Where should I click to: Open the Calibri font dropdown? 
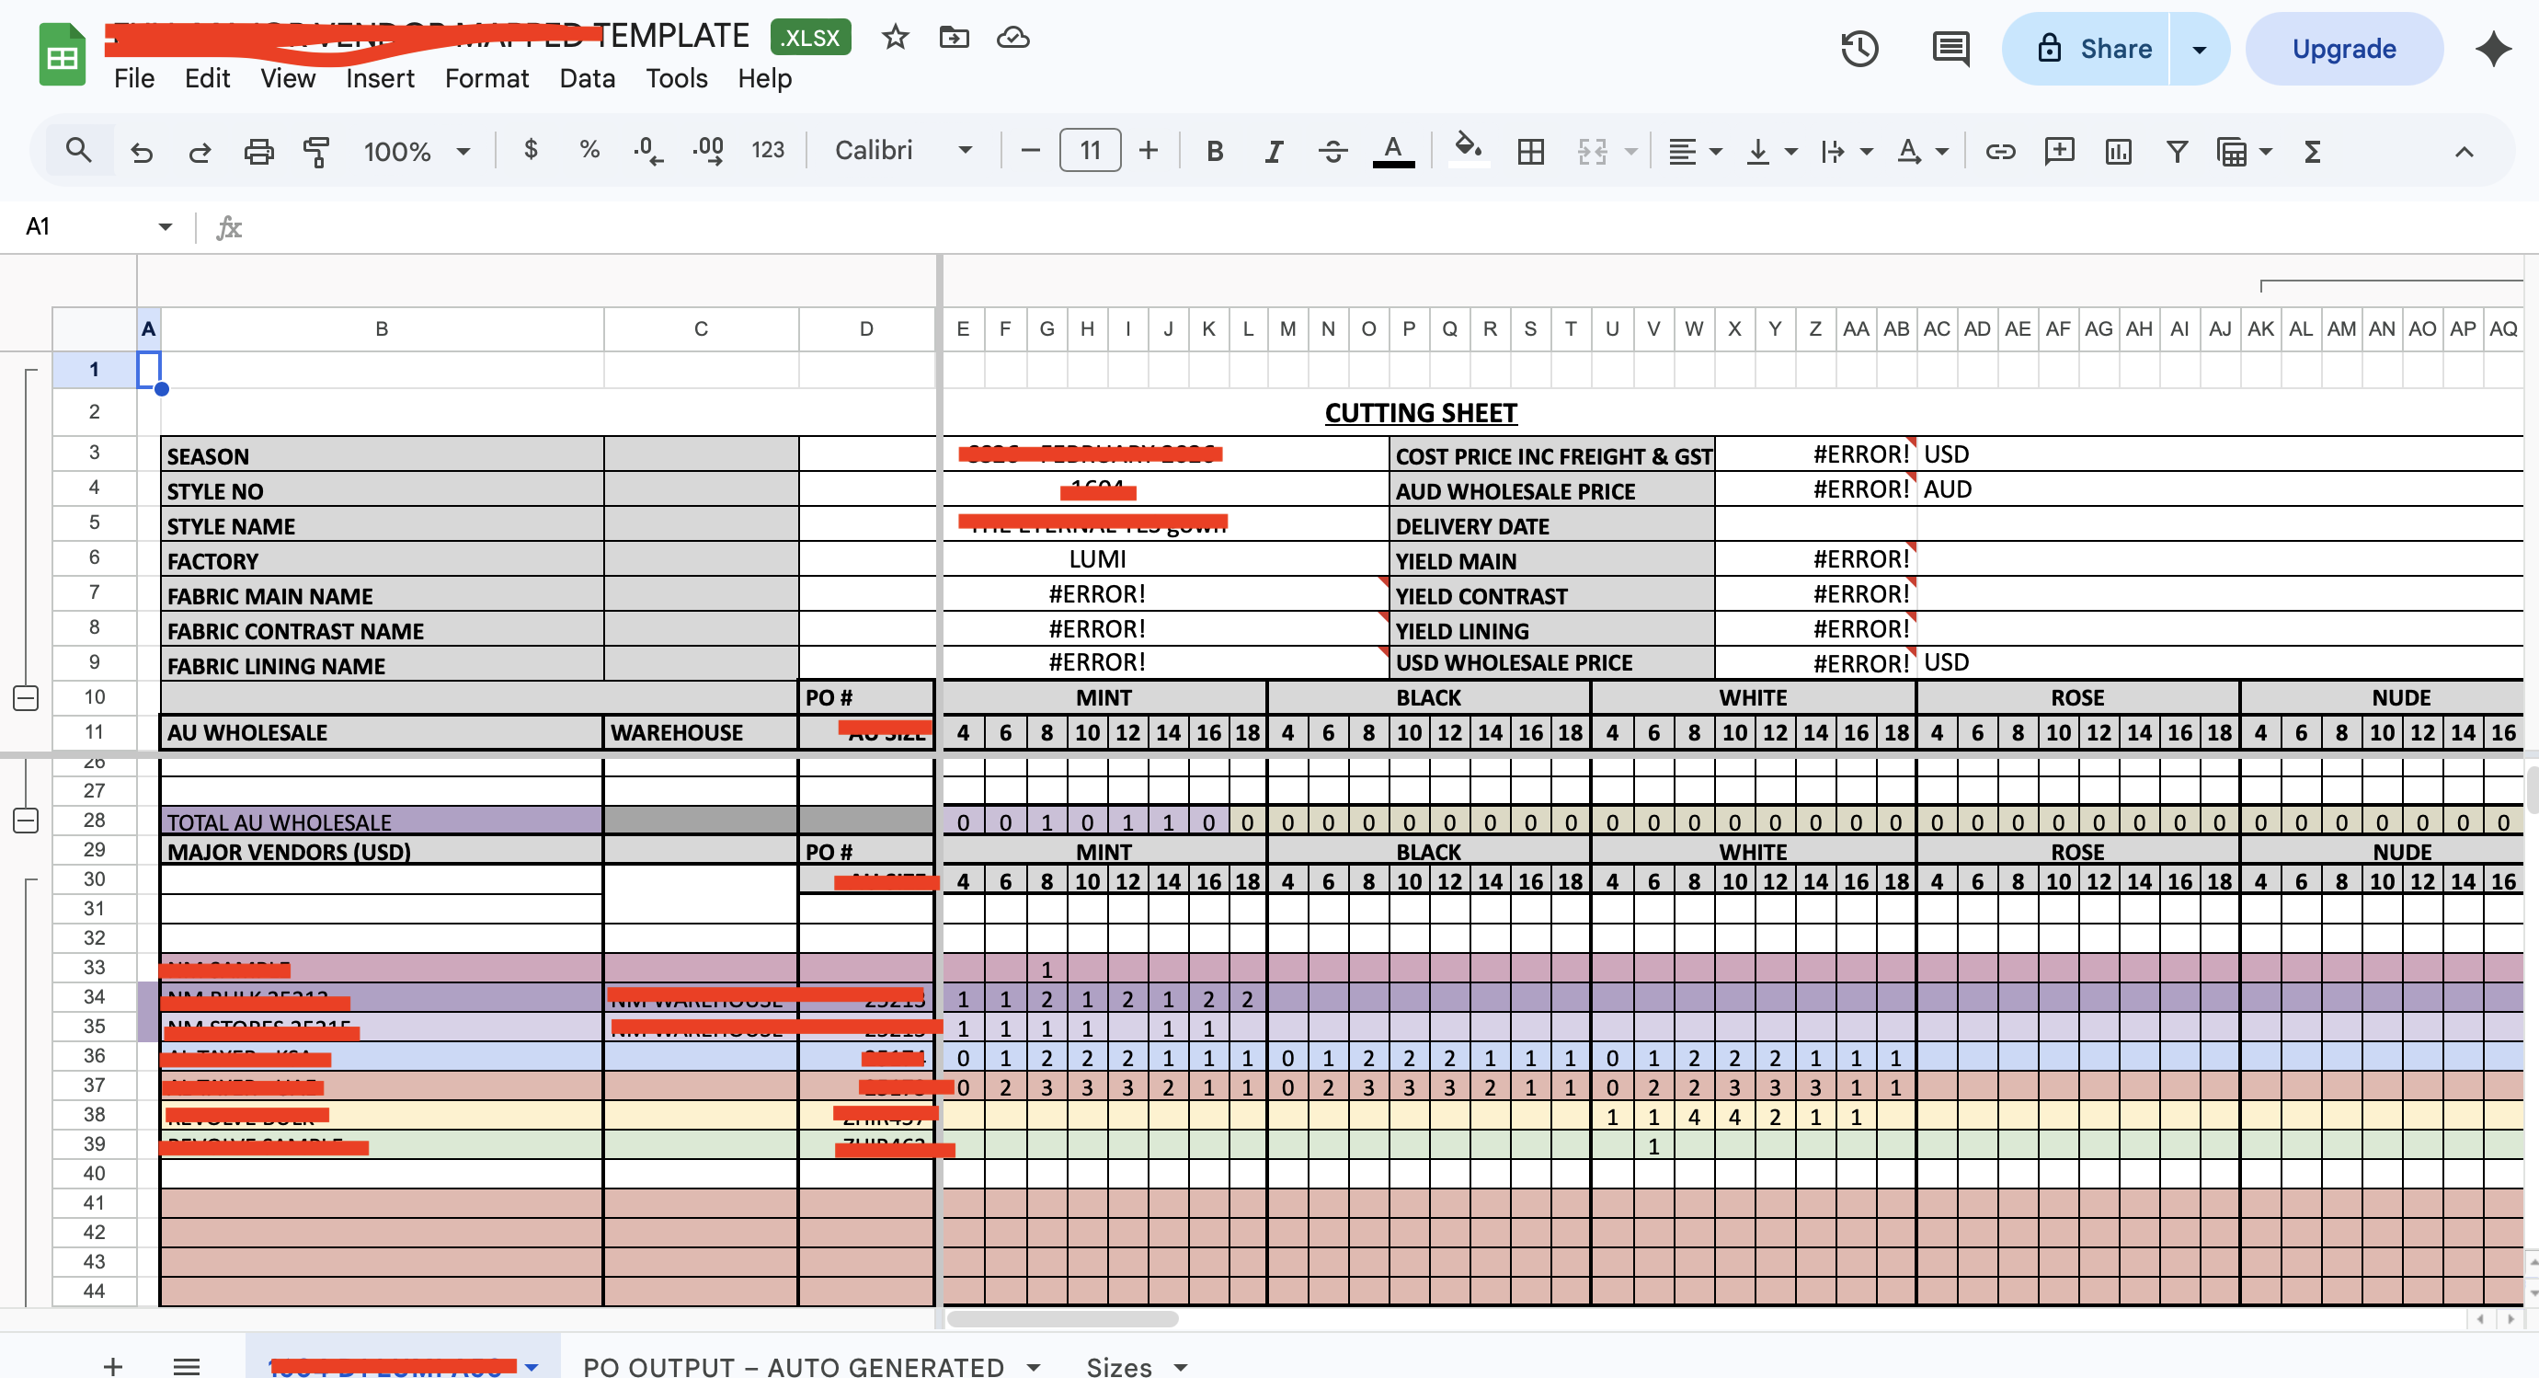[904, 151]
